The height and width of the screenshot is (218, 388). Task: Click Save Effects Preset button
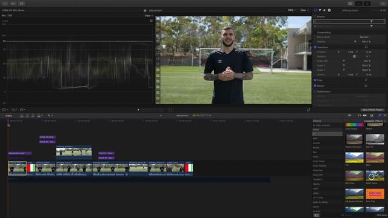point(372,110)
